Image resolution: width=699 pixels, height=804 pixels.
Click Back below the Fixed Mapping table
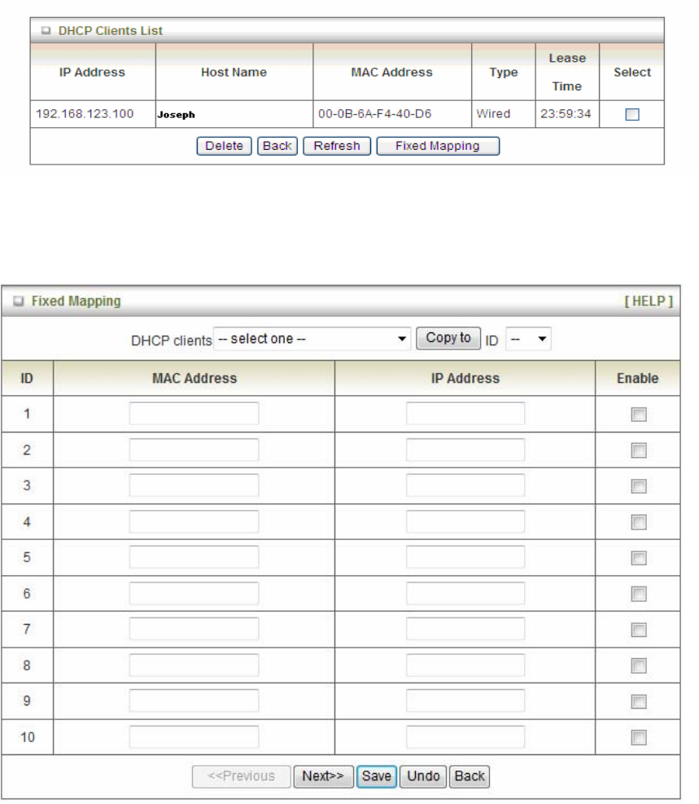pos(469,775)
